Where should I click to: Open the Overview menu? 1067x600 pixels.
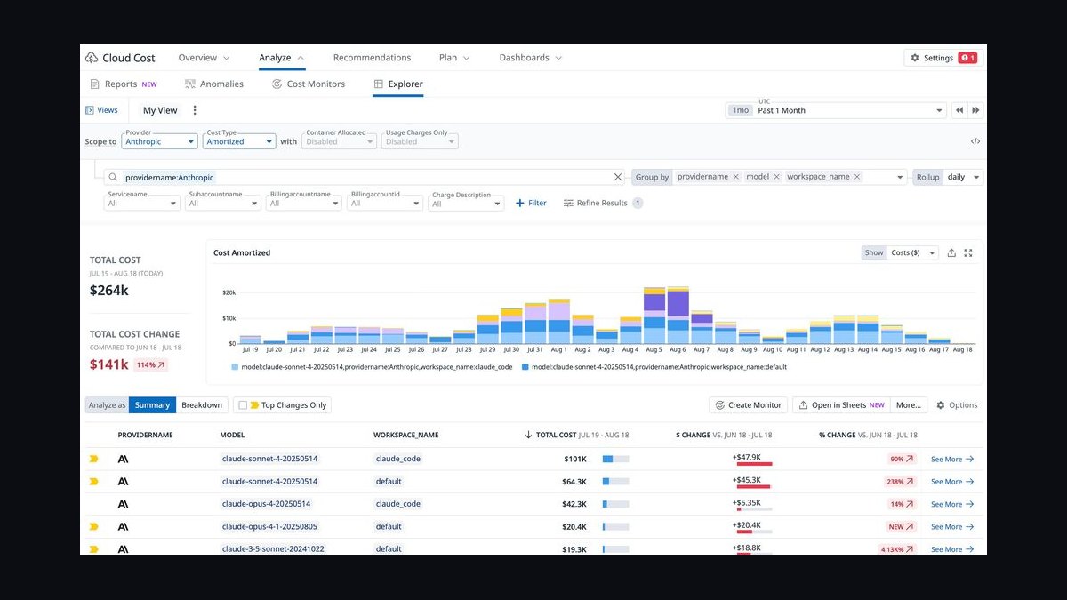point(204,58)
